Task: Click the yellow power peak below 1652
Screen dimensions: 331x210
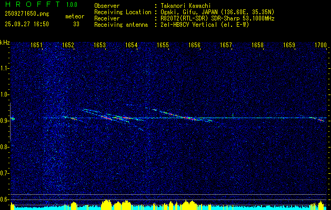Action: coord(74,205)
